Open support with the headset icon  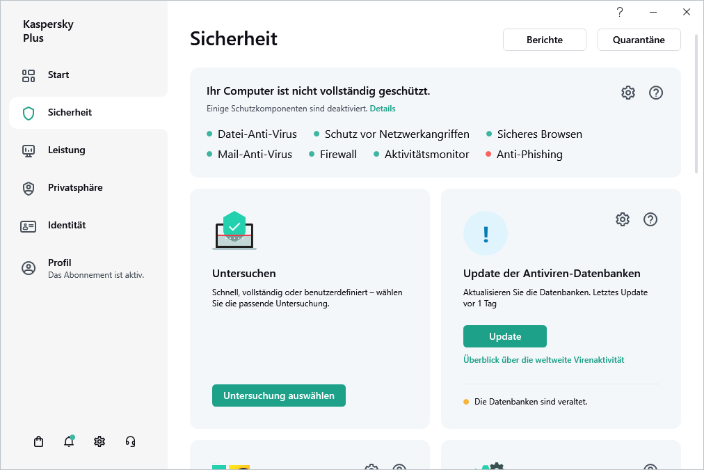coord(130,441)
